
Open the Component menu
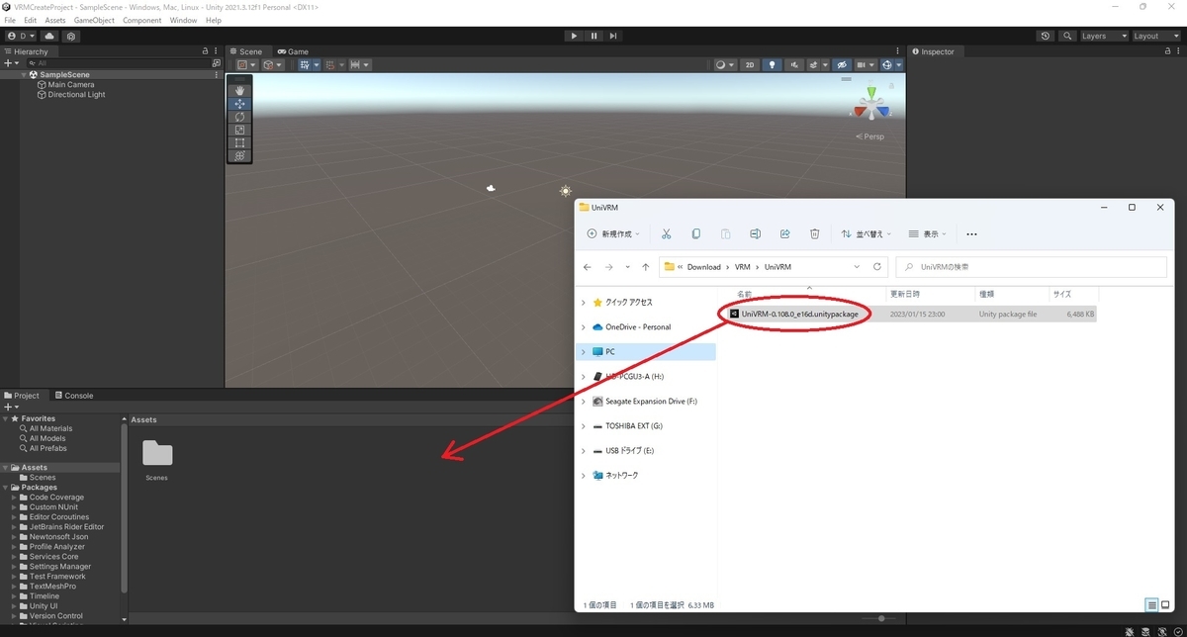tap(141, 20)
